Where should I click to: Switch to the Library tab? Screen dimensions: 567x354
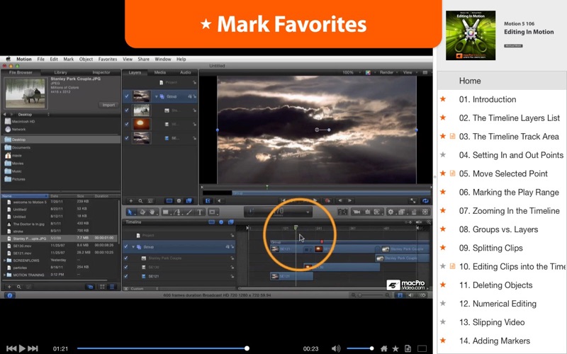(60, 72)
